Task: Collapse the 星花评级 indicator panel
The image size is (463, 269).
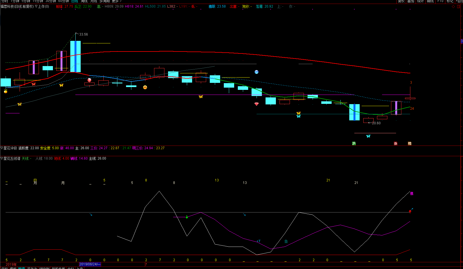Action: [x=2, y=148]
